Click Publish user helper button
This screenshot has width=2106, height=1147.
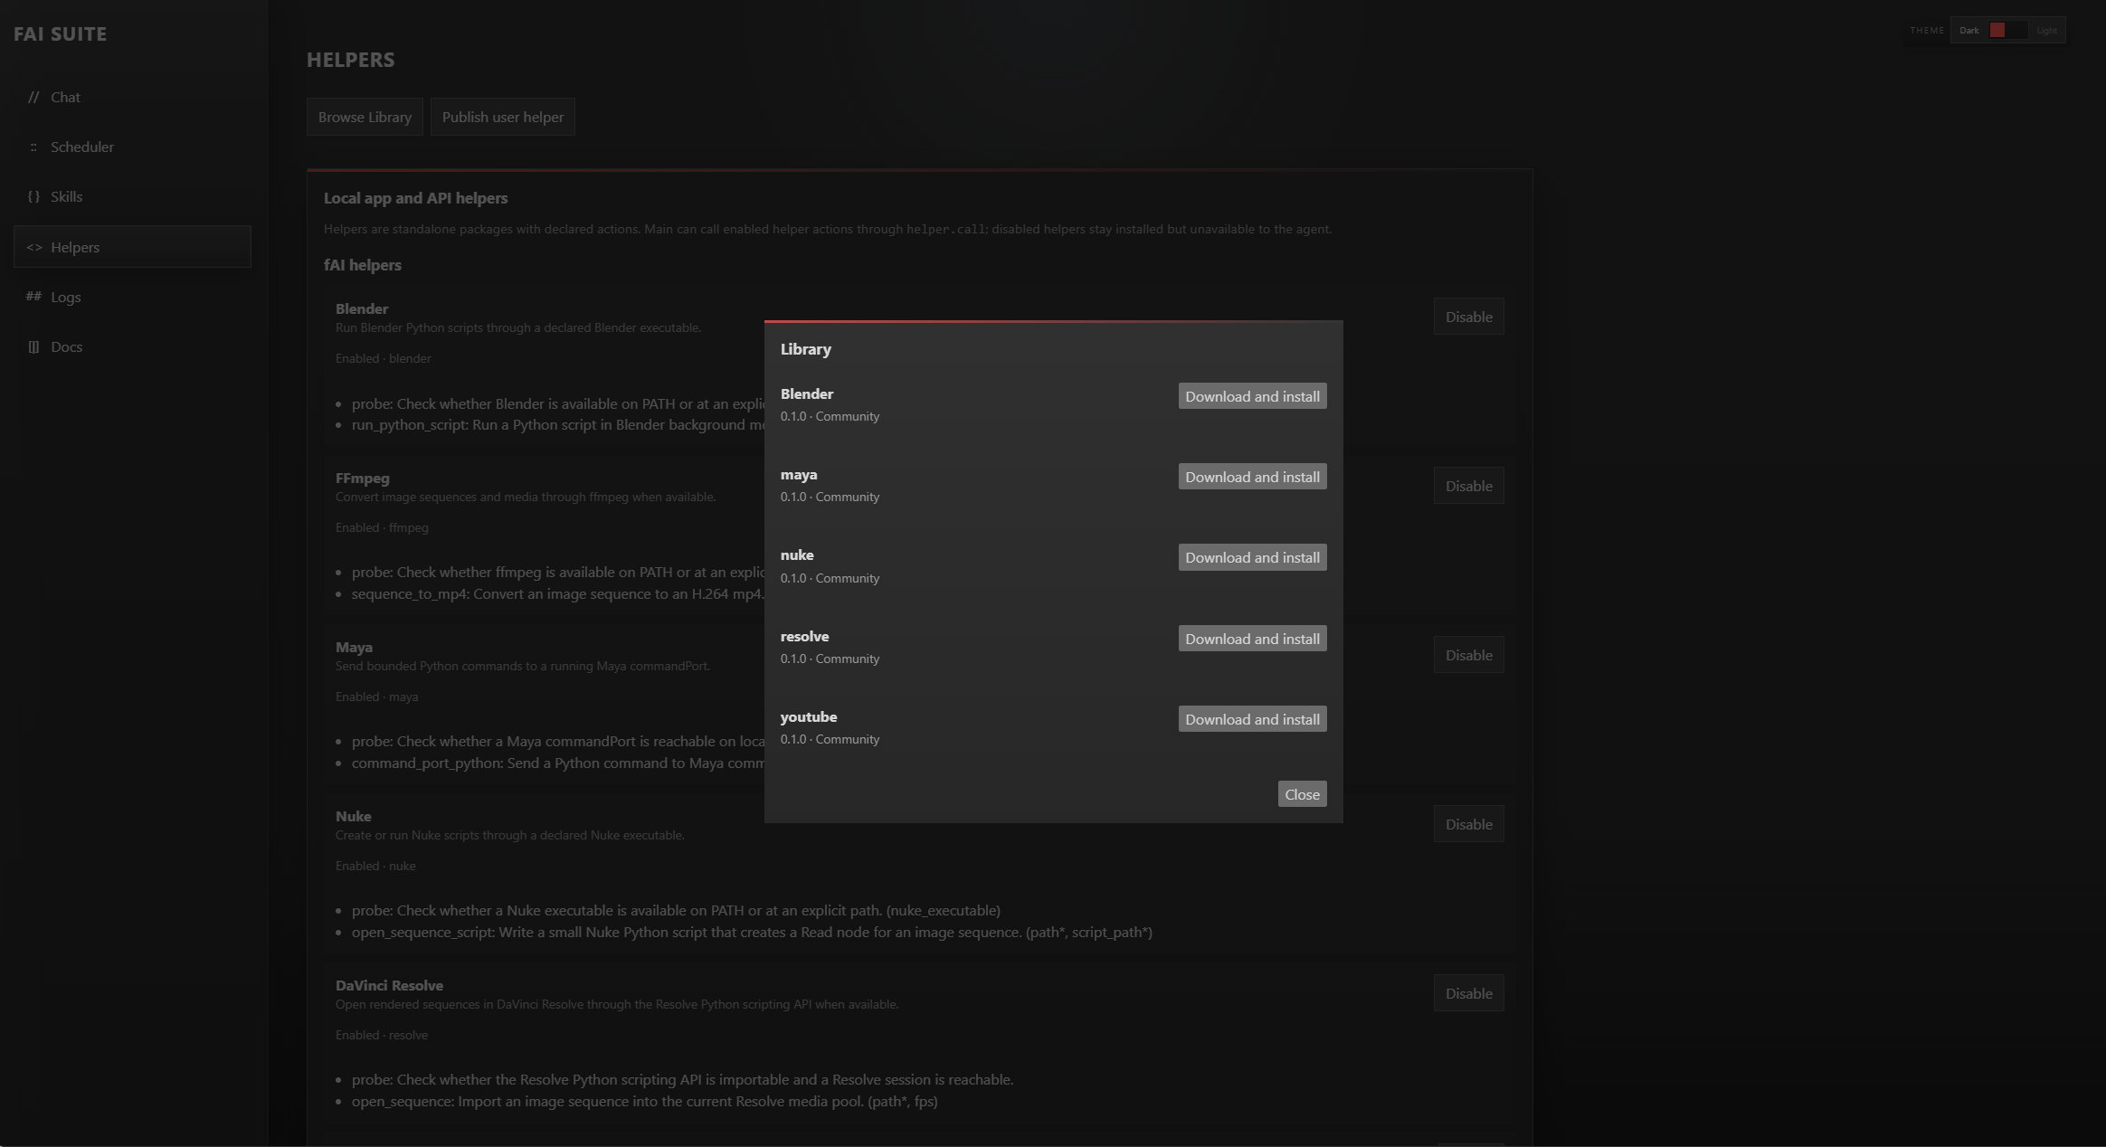click(503, 117)
